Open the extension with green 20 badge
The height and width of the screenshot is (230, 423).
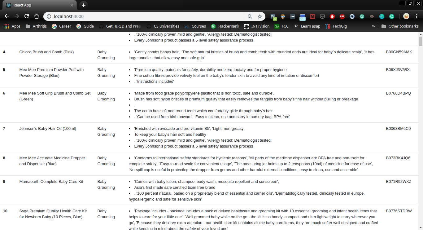coord(273,17)
